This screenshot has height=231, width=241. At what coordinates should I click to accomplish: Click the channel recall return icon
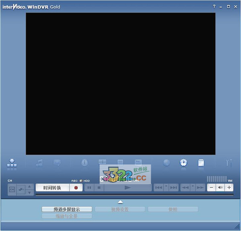[21, 189]
